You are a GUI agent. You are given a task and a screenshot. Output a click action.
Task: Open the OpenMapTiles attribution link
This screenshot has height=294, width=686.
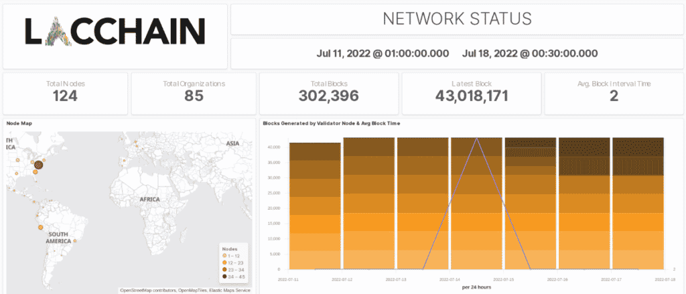[x=191, y=290]
